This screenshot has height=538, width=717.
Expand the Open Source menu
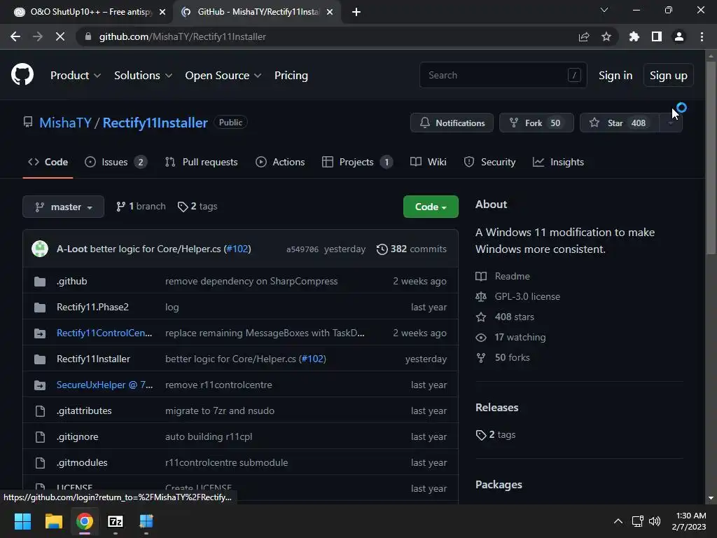point(223,76)
